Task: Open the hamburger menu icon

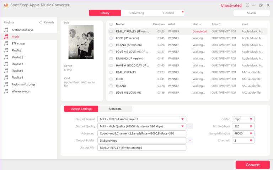Action: point(247,5)
